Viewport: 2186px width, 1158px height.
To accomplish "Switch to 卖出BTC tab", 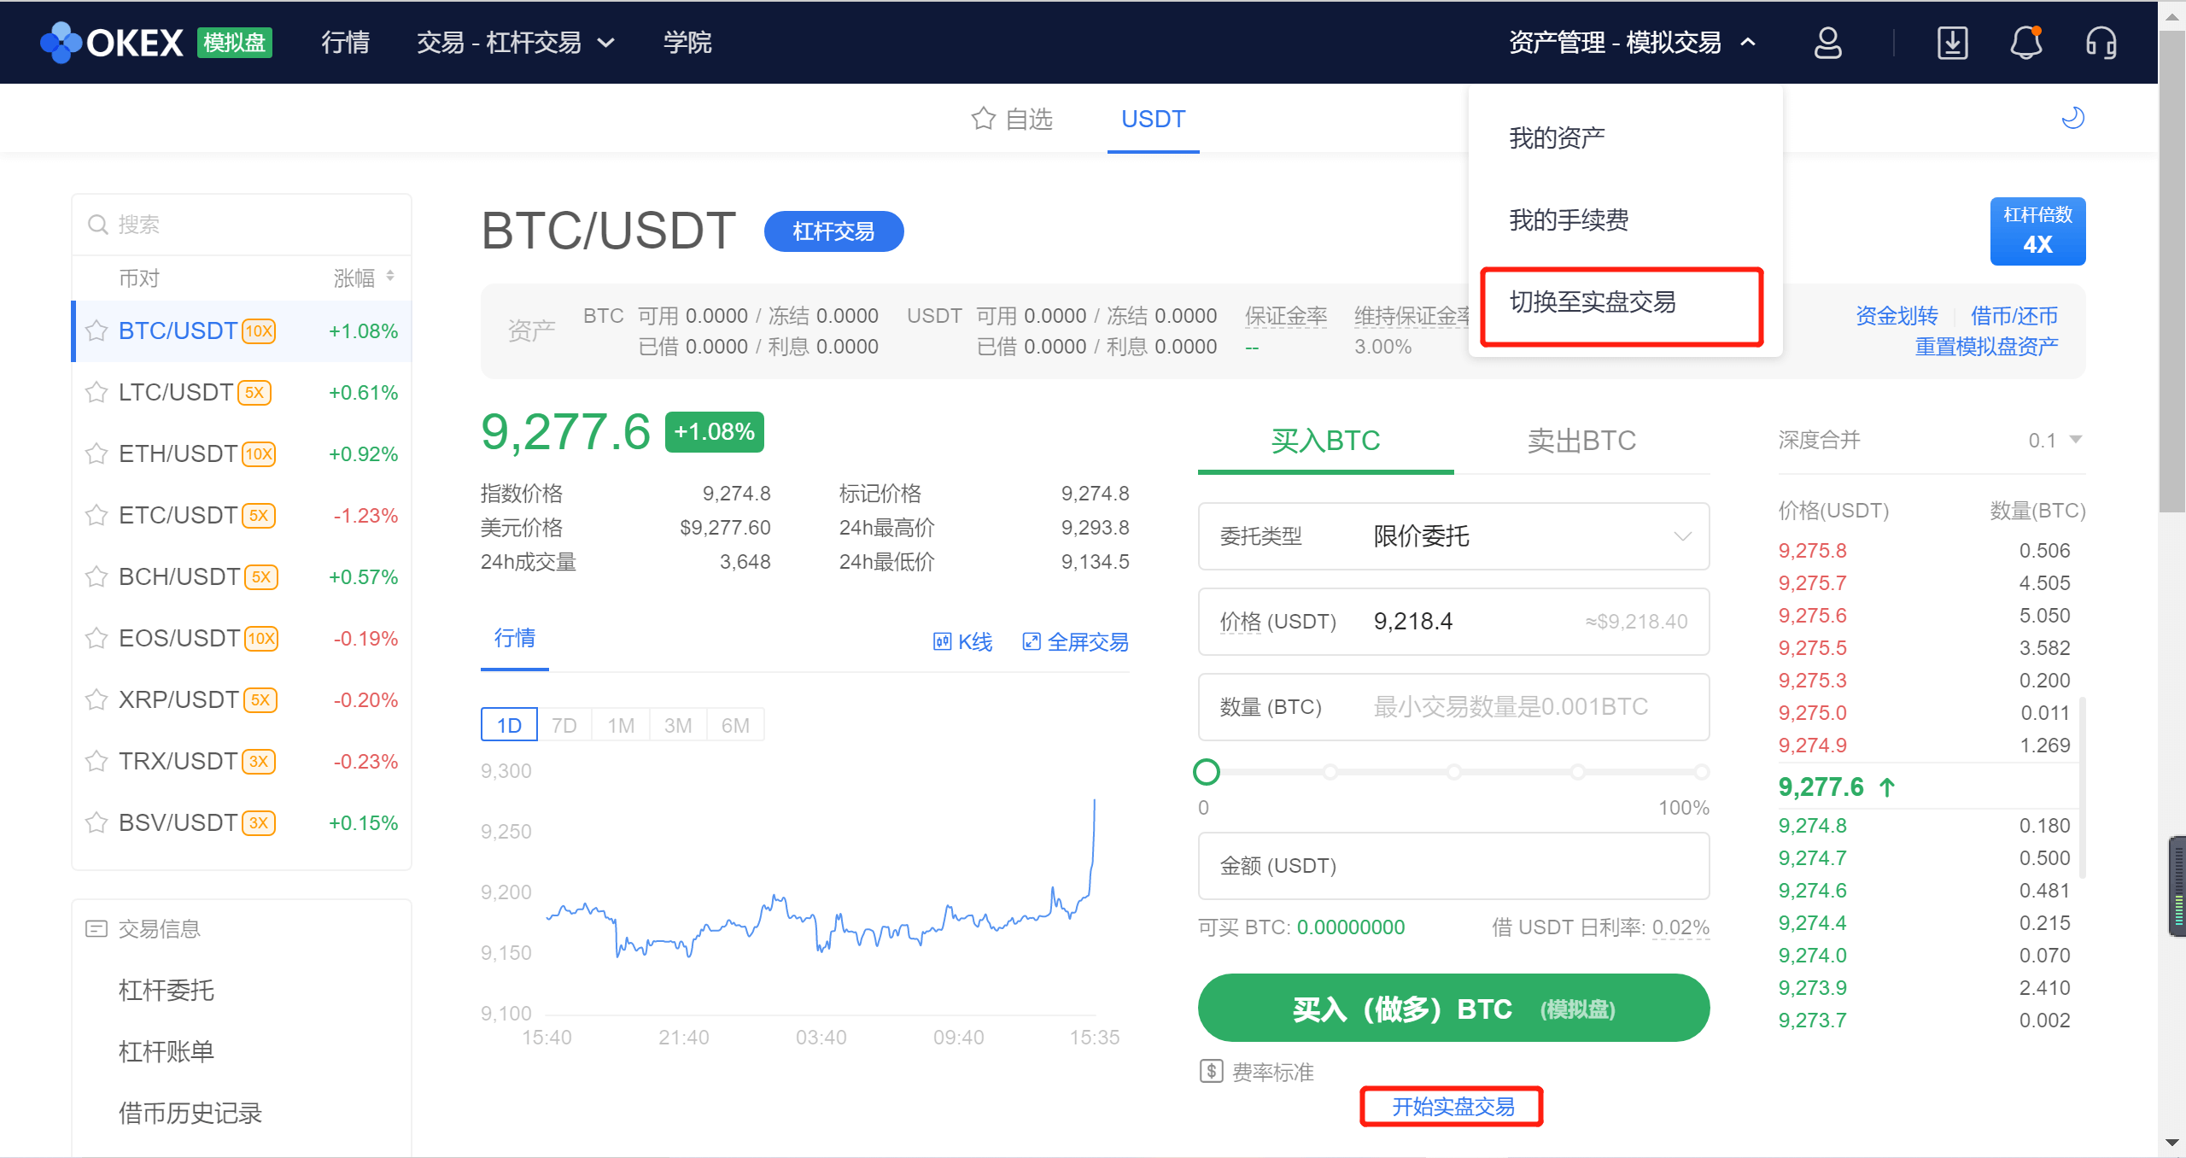I will tap(1581, 441).
